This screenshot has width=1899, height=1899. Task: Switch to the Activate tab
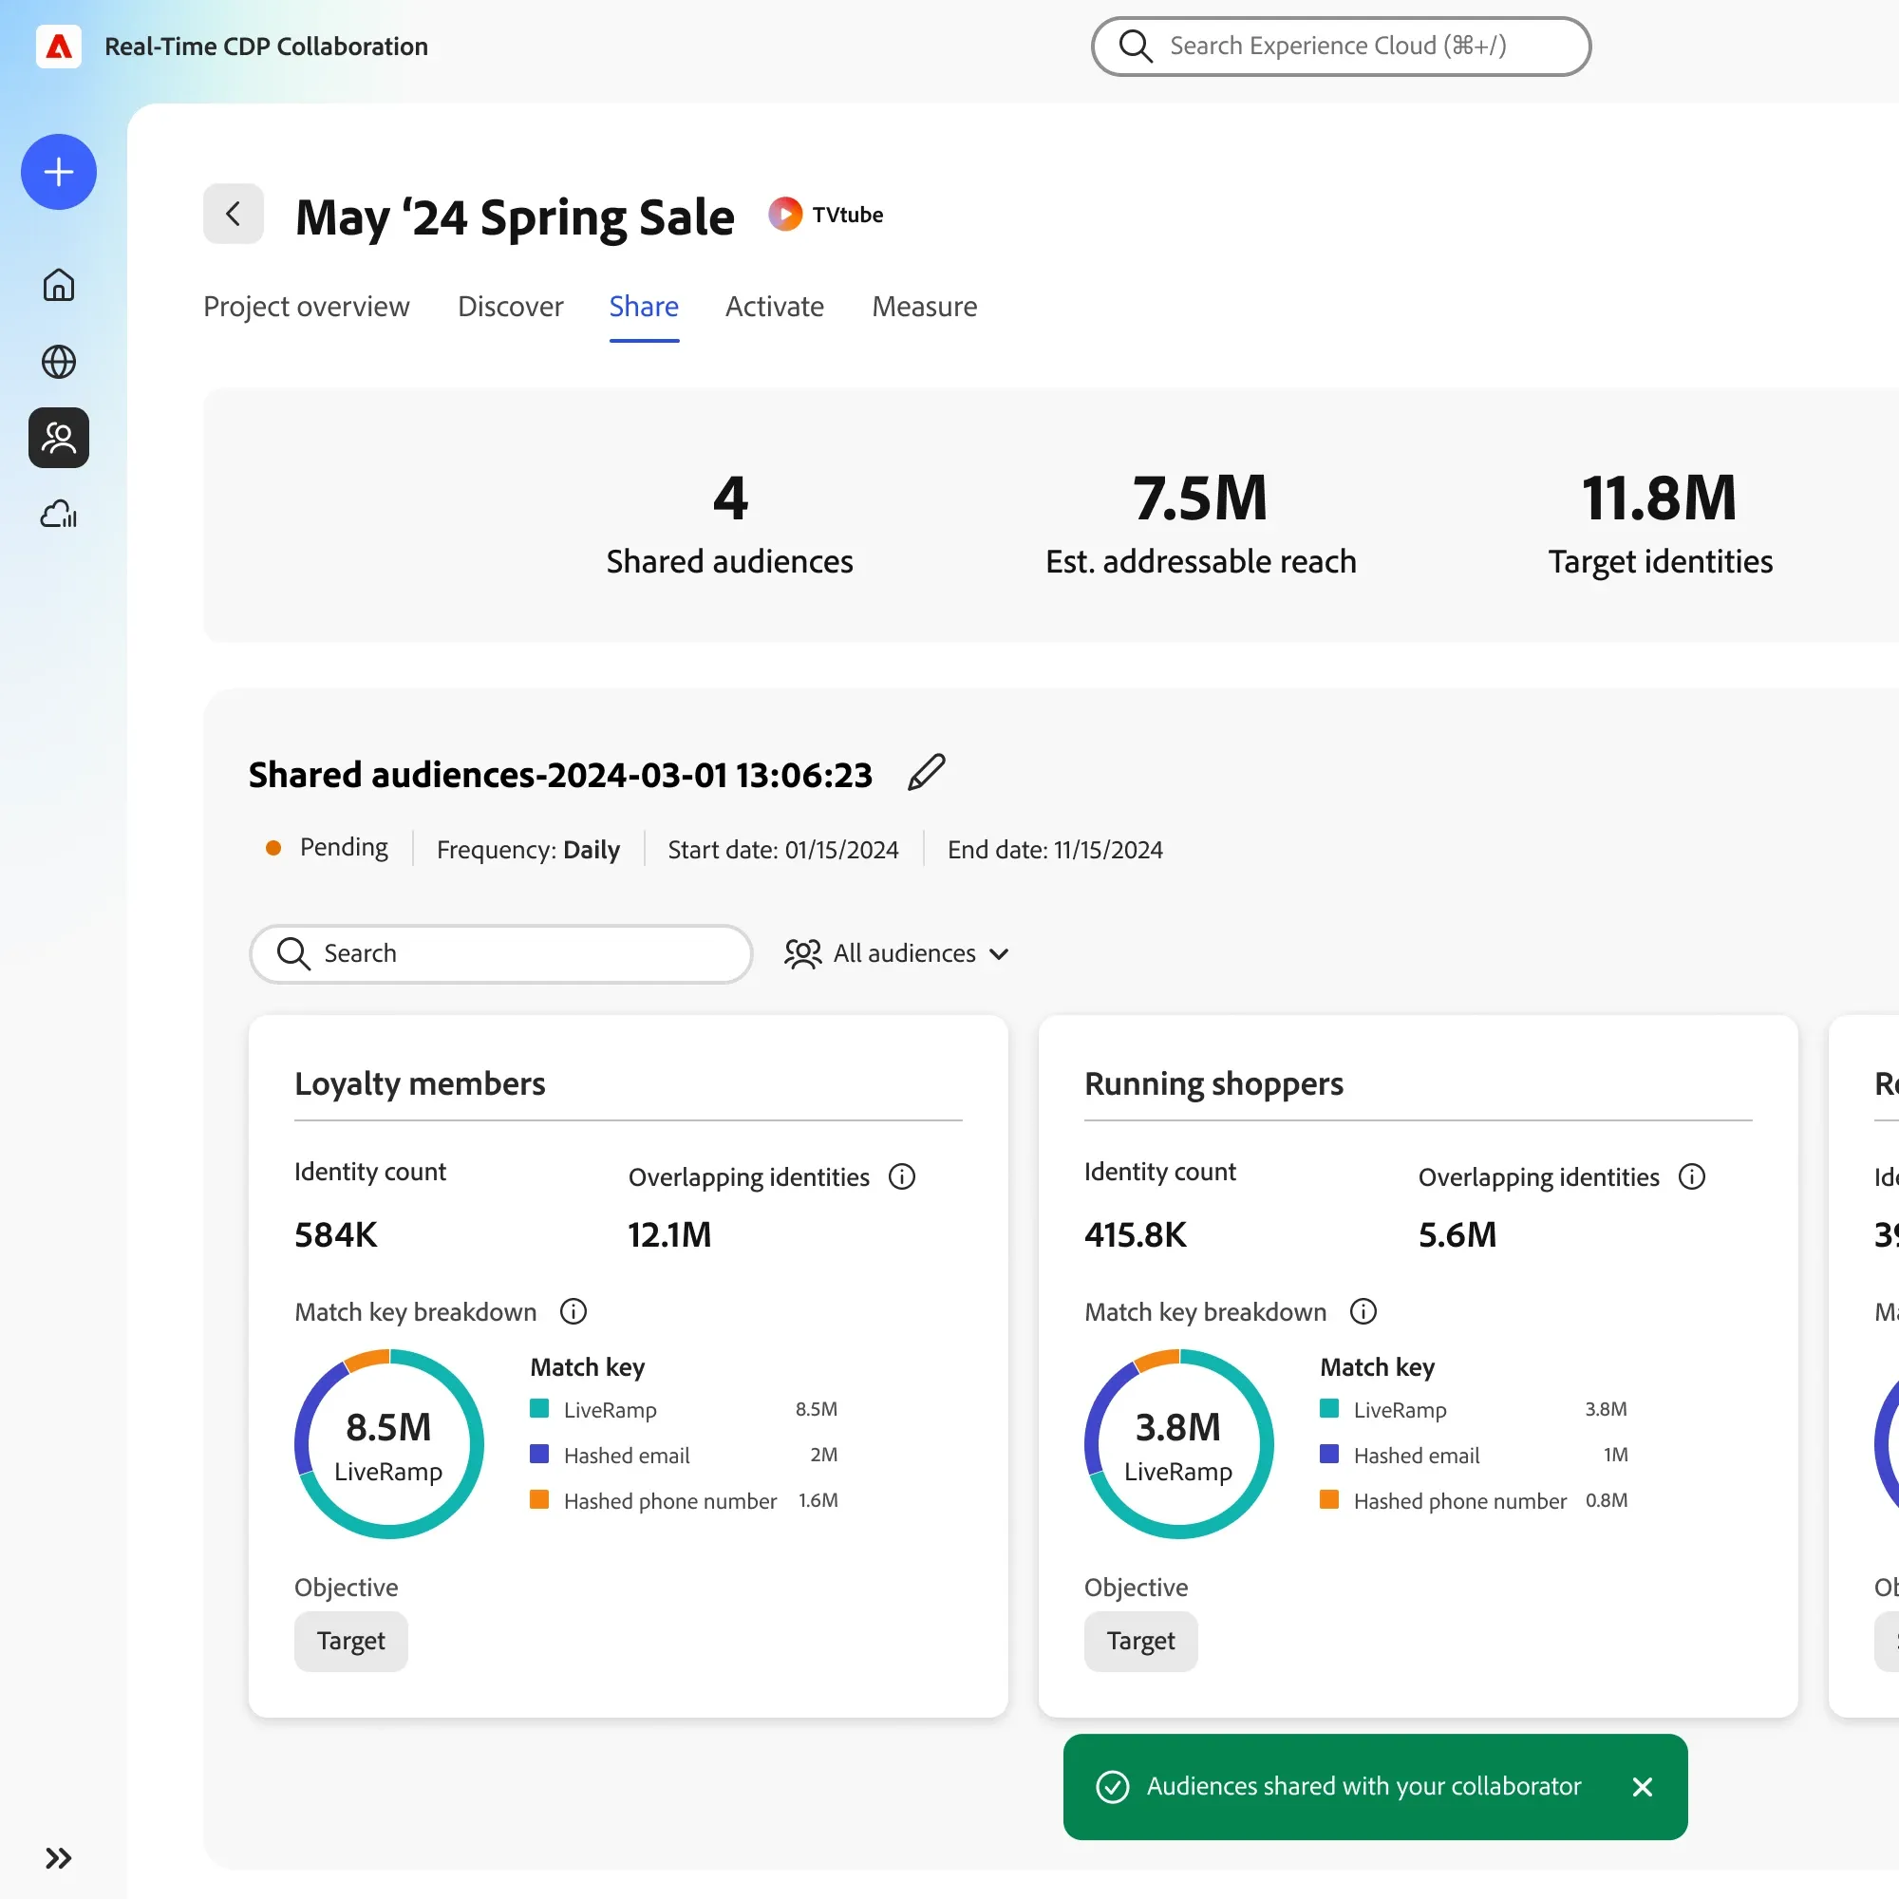(x=775, y=307)
